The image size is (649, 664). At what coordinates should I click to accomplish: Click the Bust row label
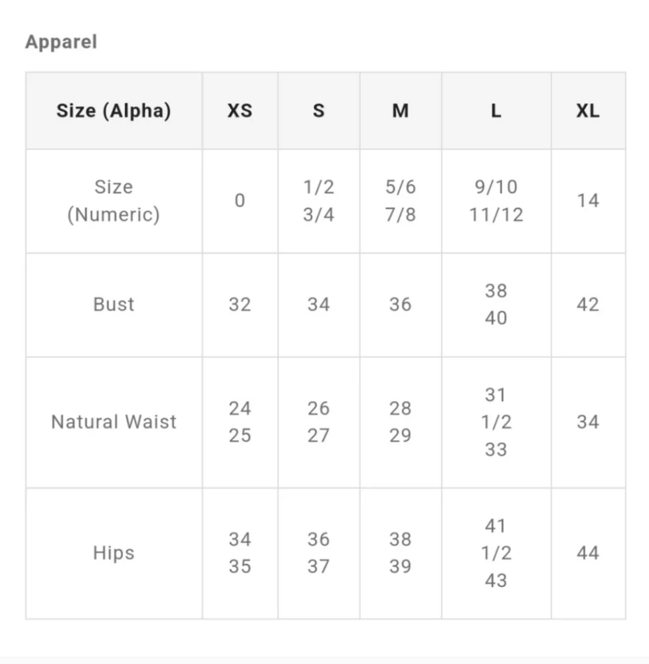click(114, 304)
